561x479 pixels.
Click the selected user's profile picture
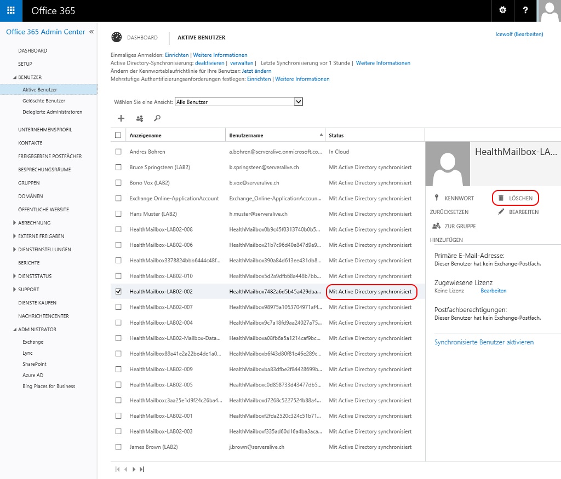(x=448, y=164)
